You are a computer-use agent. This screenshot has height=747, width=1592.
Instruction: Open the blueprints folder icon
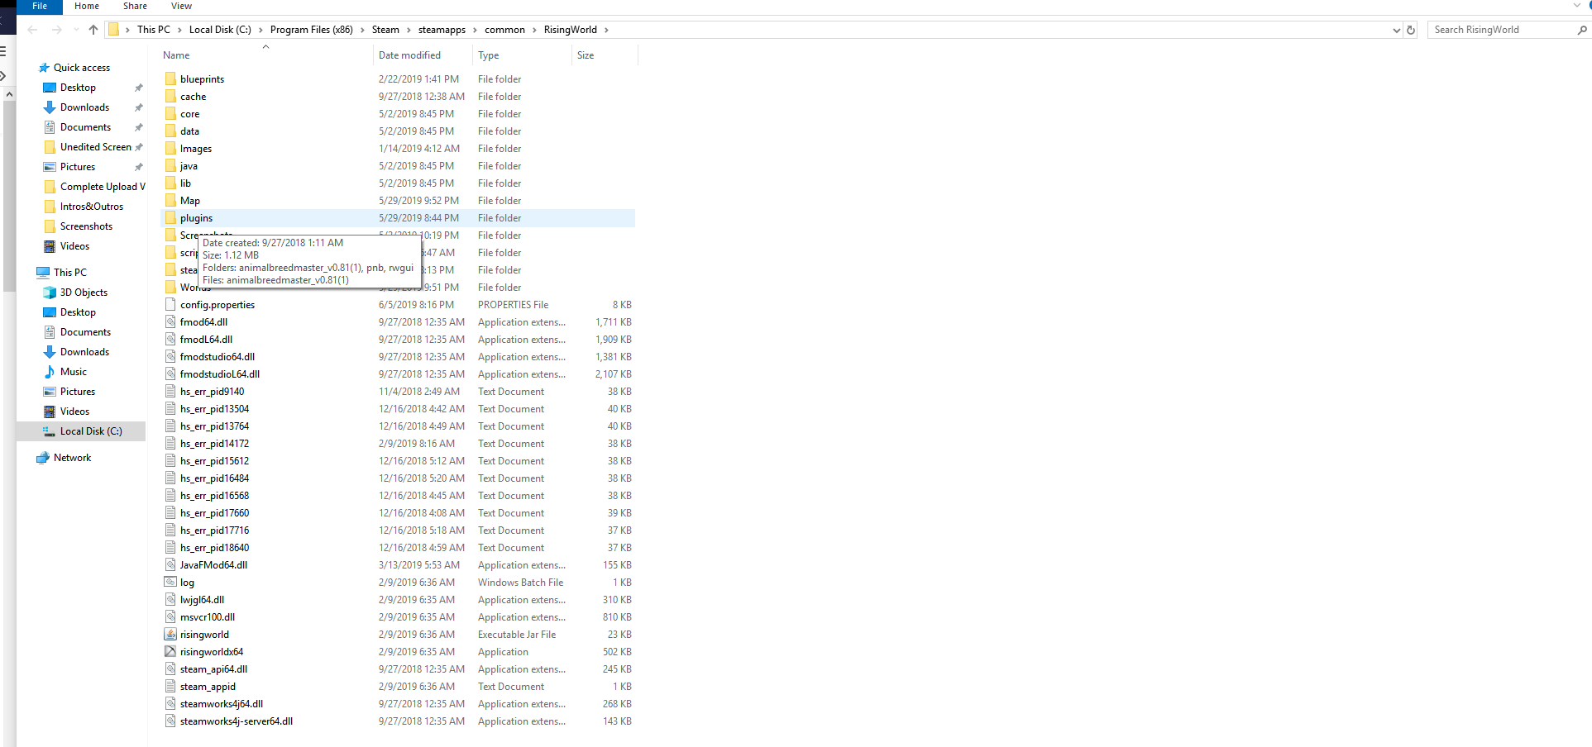tap(170, 79)
